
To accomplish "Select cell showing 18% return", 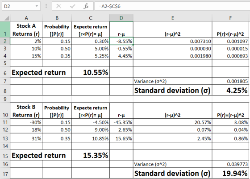I will (26, 129).
